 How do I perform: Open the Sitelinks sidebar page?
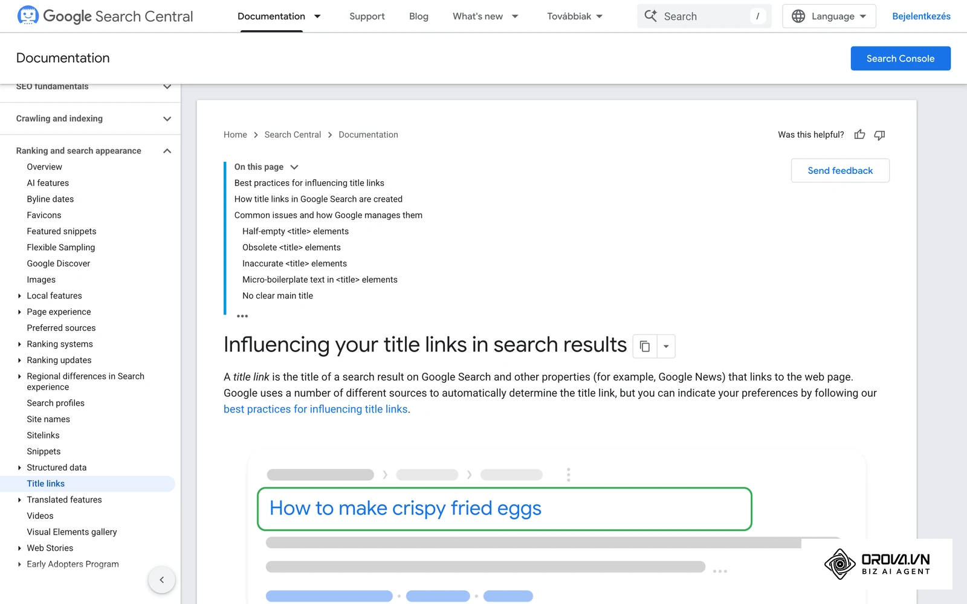pyautogui.click(x=43, y=435)
